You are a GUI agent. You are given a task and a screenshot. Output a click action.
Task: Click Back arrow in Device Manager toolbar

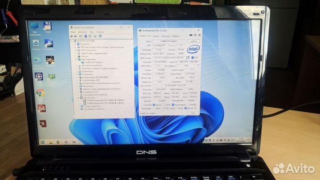73,36
